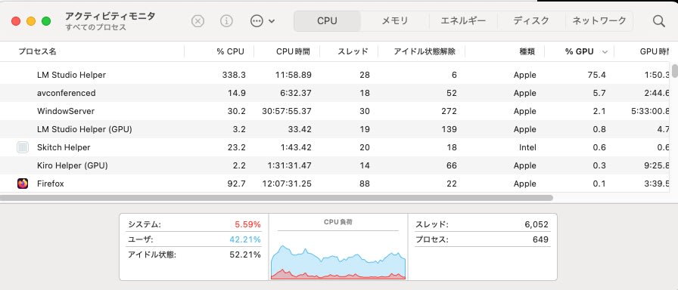Click the search magnifier icon
678x290 pixels.
[658, 21]
